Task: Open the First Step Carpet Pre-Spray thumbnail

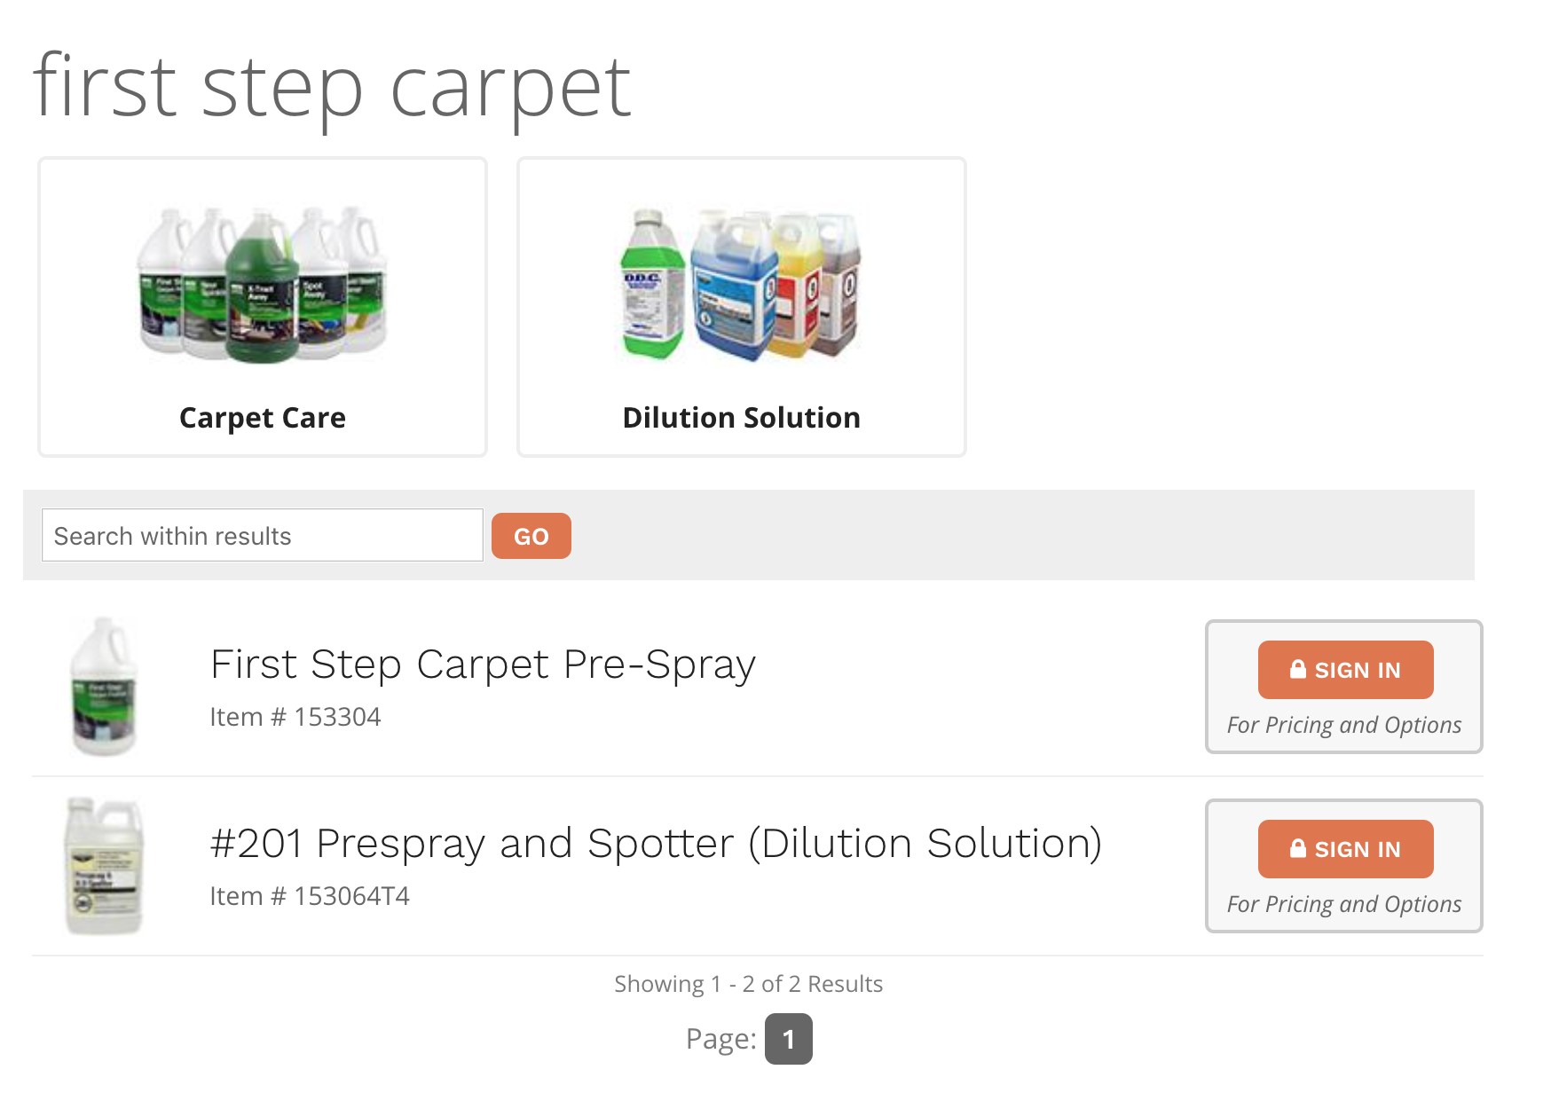Action: (x=105, y=687)
